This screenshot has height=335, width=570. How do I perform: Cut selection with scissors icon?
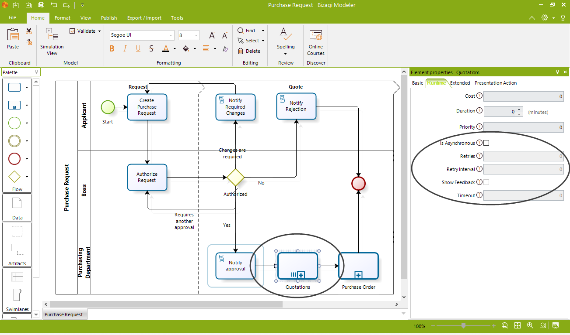[29, 31]
